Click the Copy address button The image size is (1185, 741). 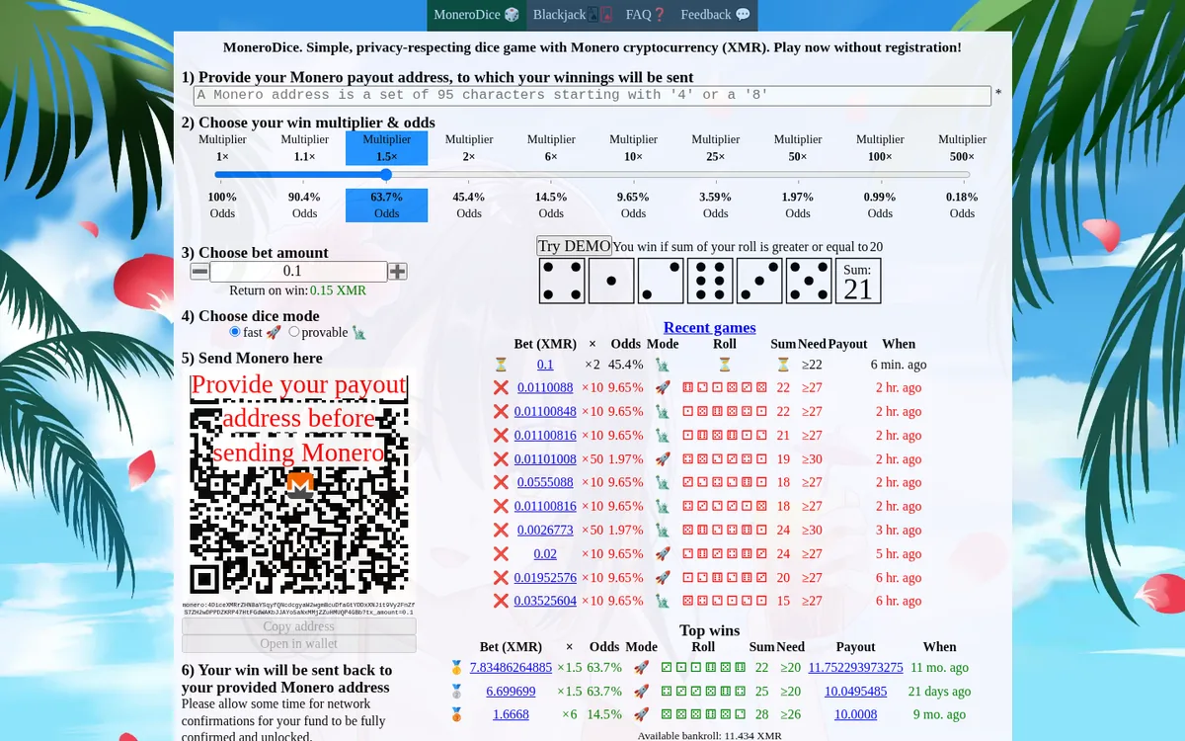click(299, 626)
